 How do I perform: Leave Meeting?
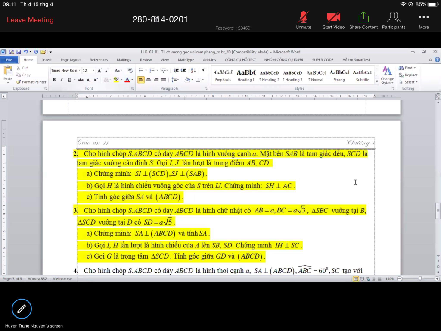coord(30,20)
